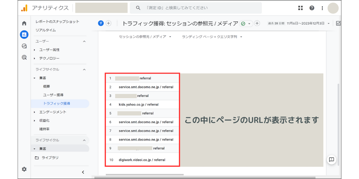Open the Reports icon in left rail
Viewport: 359px width, 179px height.
click(24, 35)
